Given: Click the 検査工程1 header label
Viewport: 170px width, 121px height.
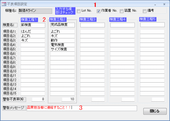Looking at the screenshot, I should coord(29,20).
